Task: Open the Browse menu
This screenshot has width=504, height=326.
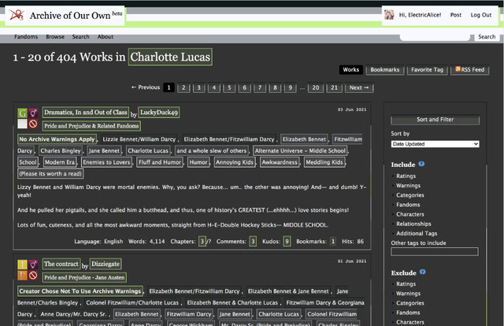Action: [55, 37]
